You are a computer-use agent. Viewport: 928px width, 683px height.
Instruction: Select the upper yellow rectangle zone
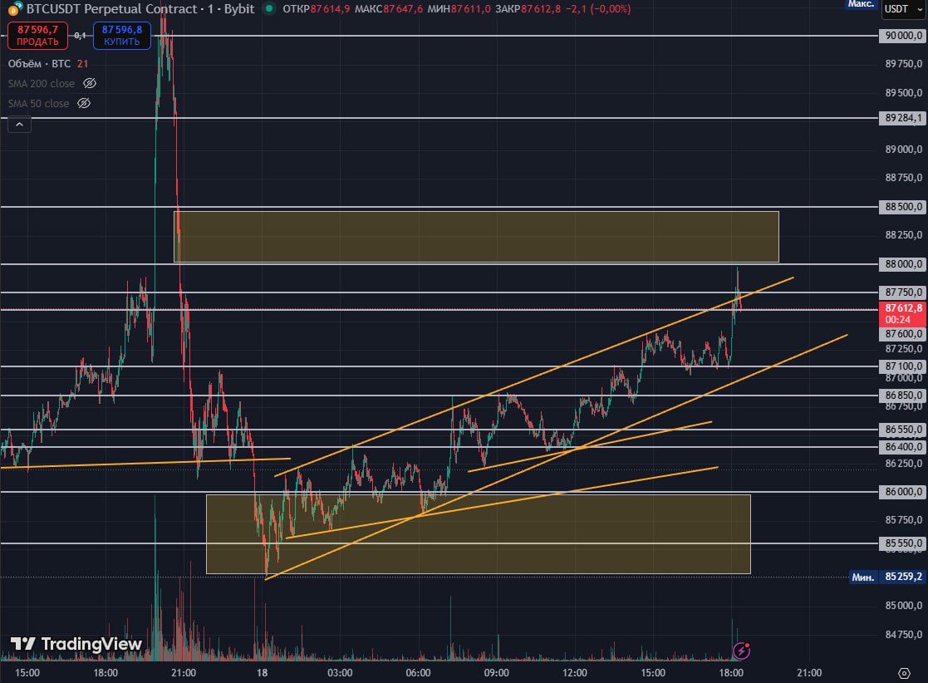[x=476, y=237]
